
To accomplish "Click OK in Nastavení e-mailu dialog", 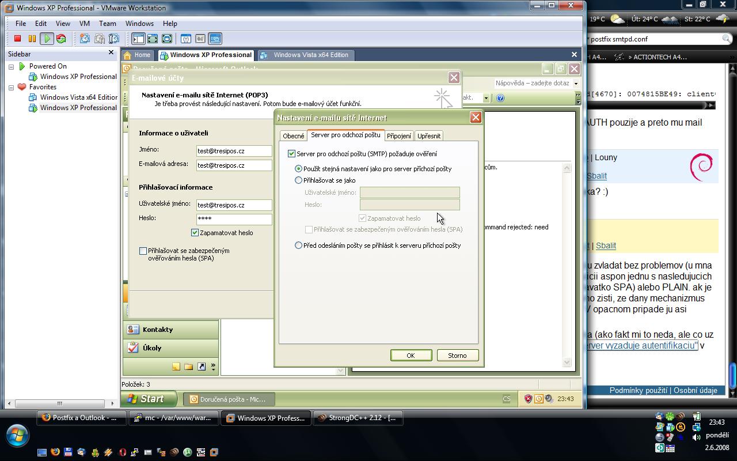I will coord(411,355).
